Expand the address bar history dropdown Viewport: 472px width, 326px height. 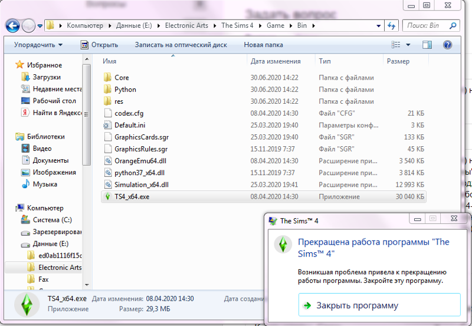point(378,26)
